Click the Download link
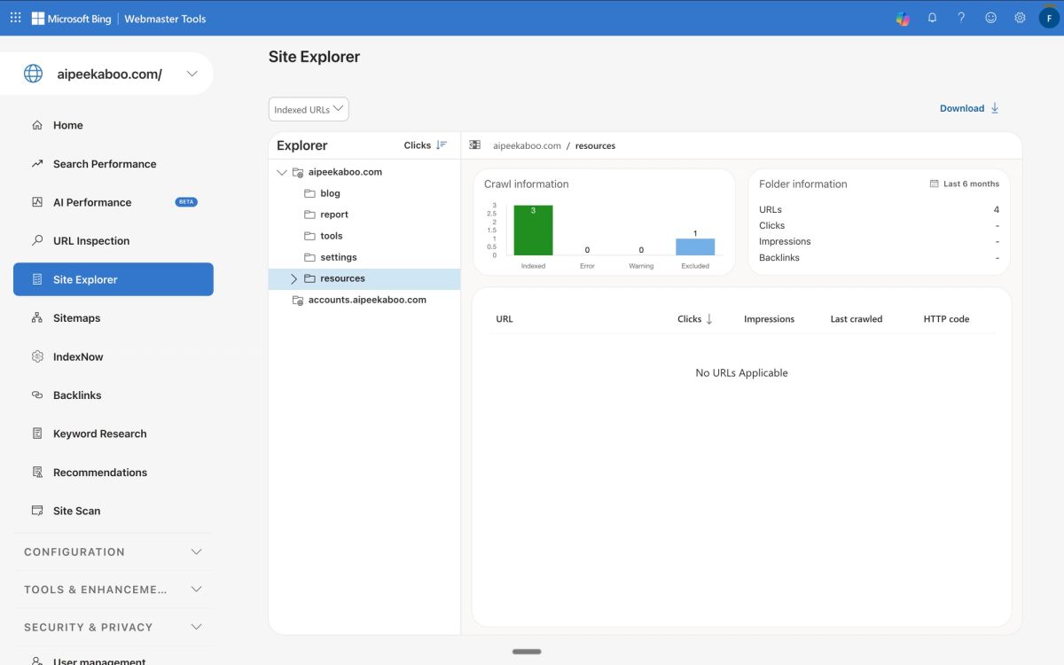Image resolution: width=1064 pixels, height=665 pixels. pos(962,108)
